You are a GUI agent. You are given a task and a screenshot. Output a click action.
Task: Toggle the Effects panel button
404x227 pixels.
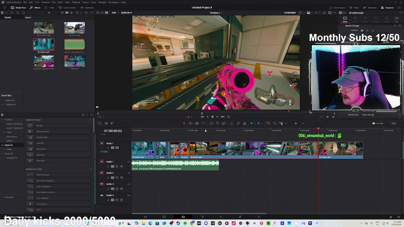(35, 8)
